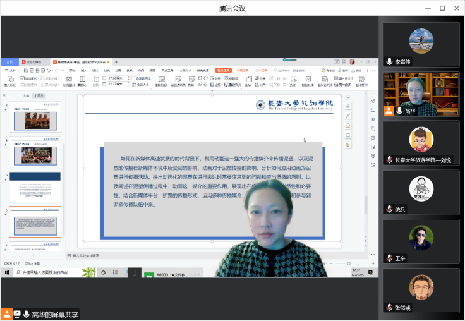The image size is (465, 321).
Task: Click the undo arrow in WPS toolbar
Action: [x=49, y=70]
